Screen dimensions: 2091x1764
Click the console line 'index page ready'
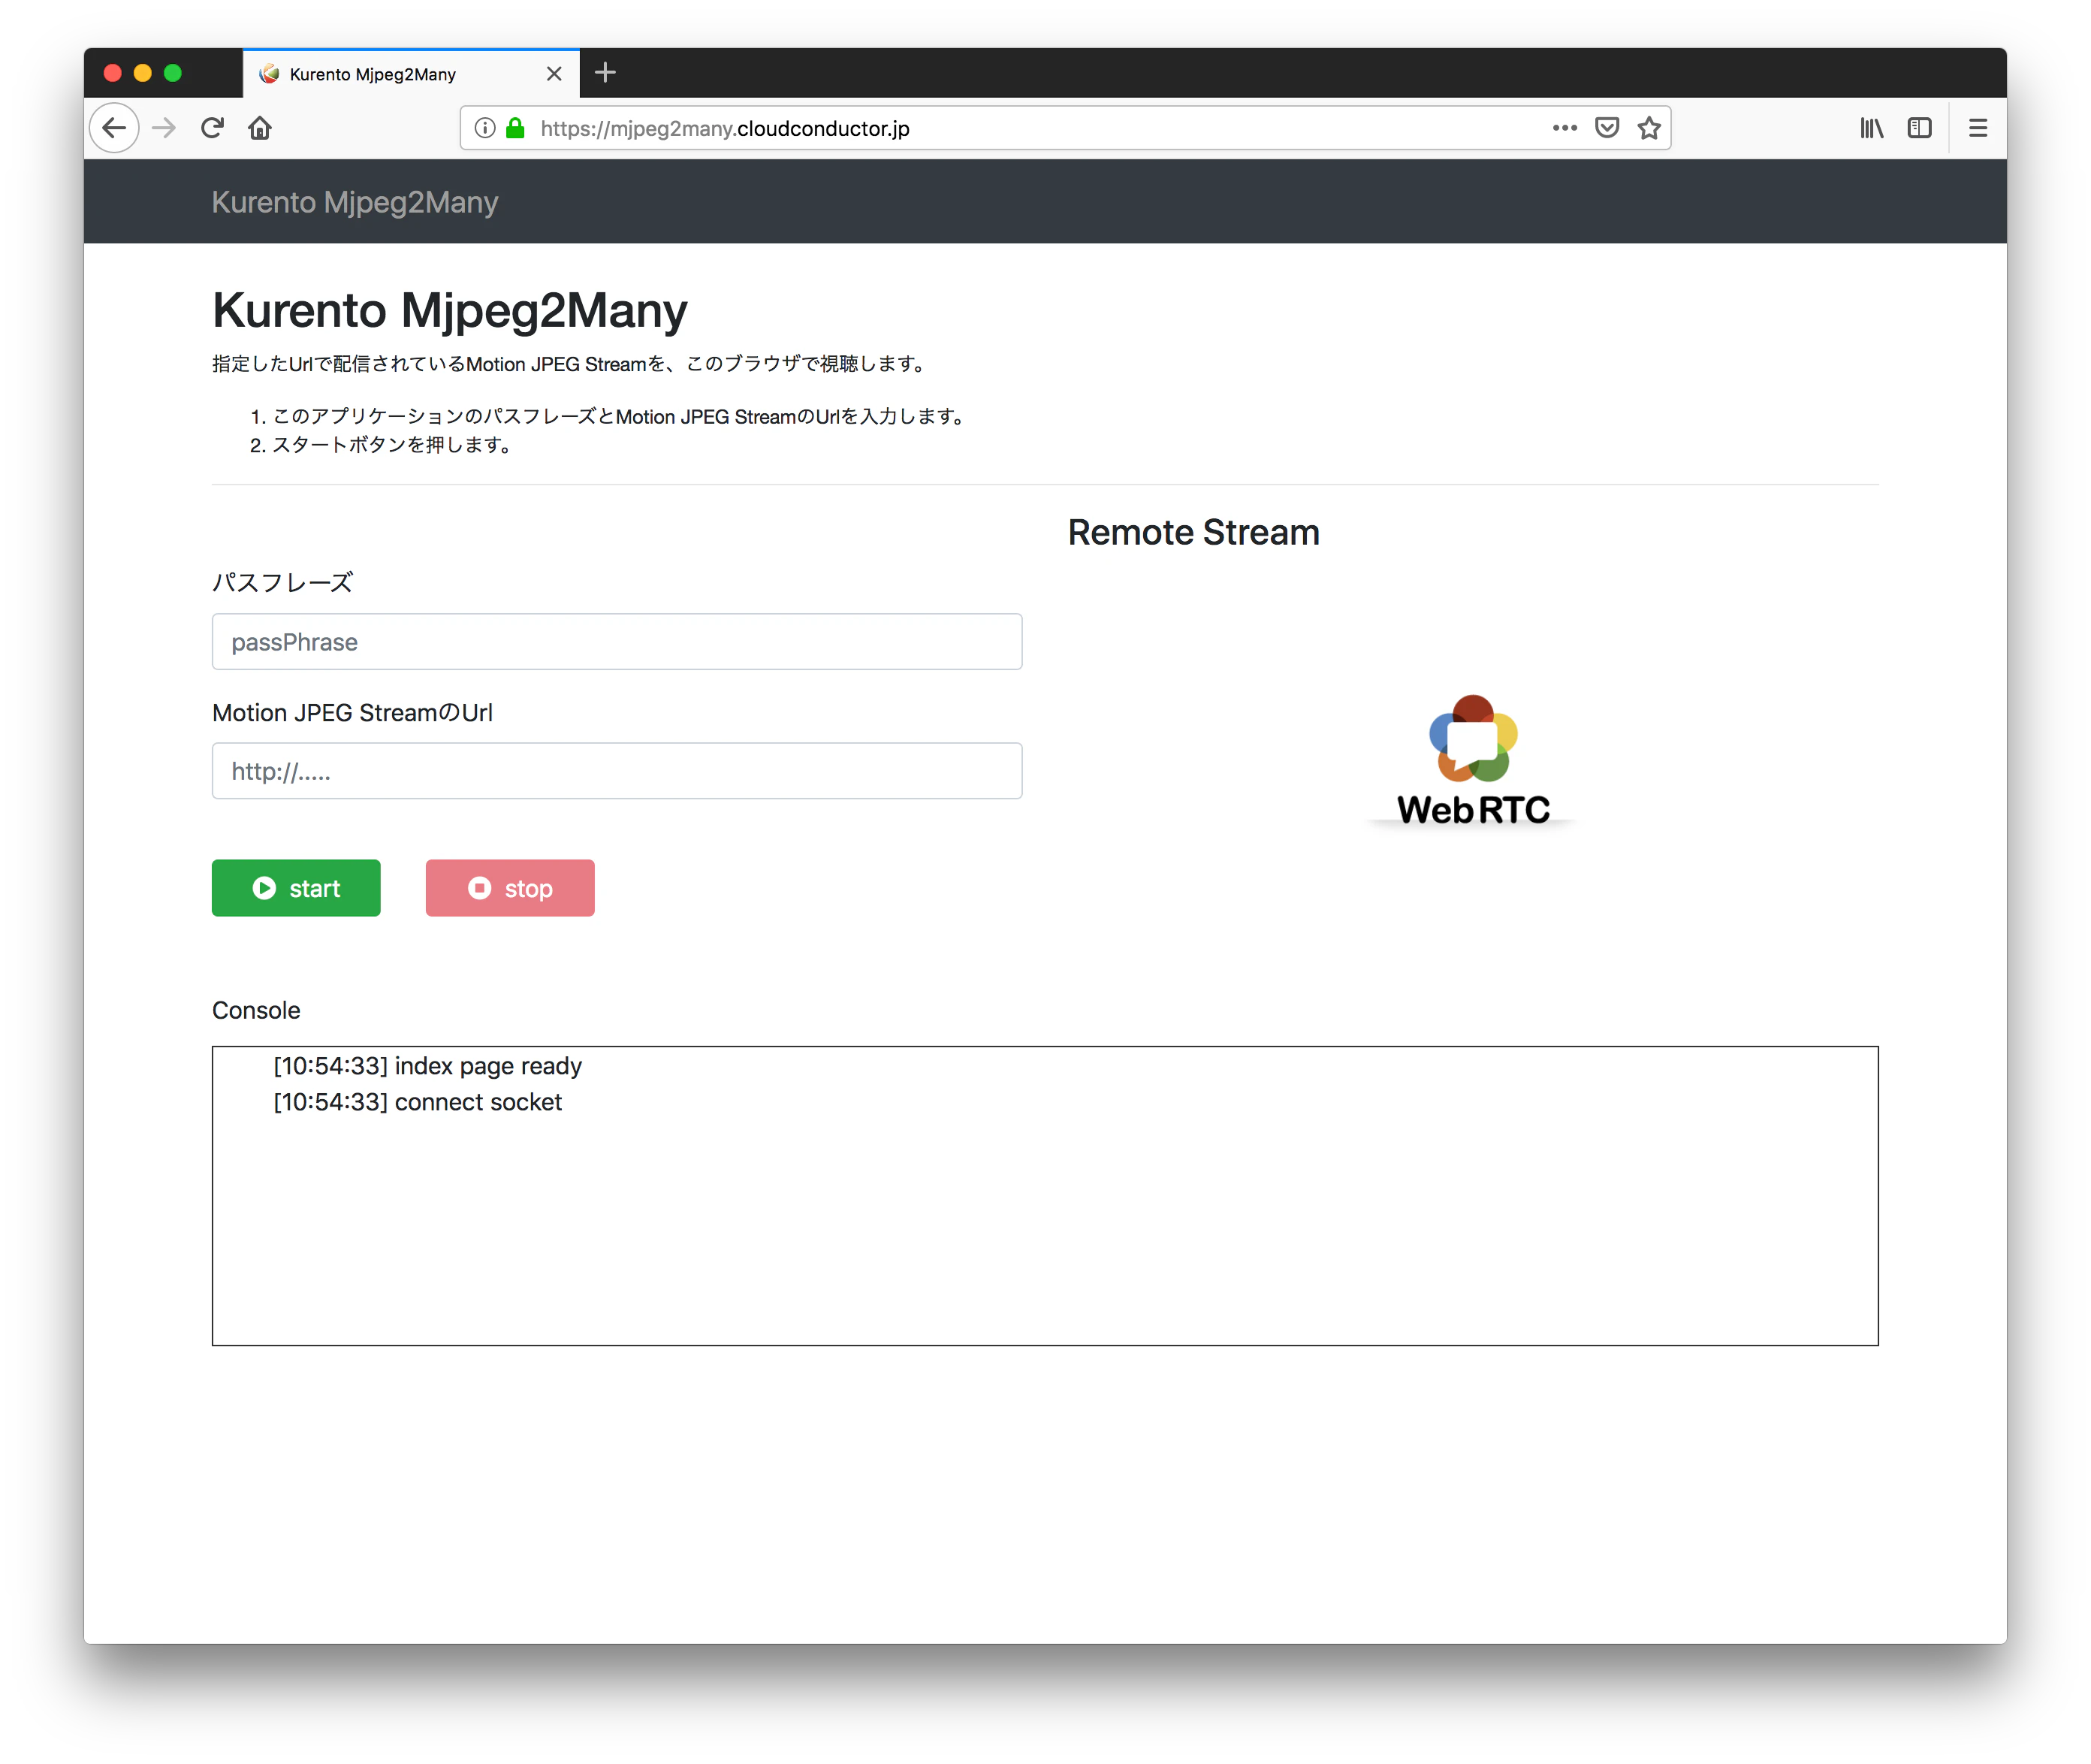coord(428,1066)
